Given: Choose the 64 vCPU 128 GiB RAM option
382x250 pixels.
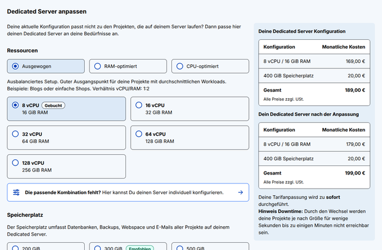Looking at the screenshot, I should [x=190, y=137].
